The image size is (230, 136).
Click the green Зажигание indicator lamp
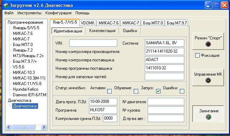point(208,117)
